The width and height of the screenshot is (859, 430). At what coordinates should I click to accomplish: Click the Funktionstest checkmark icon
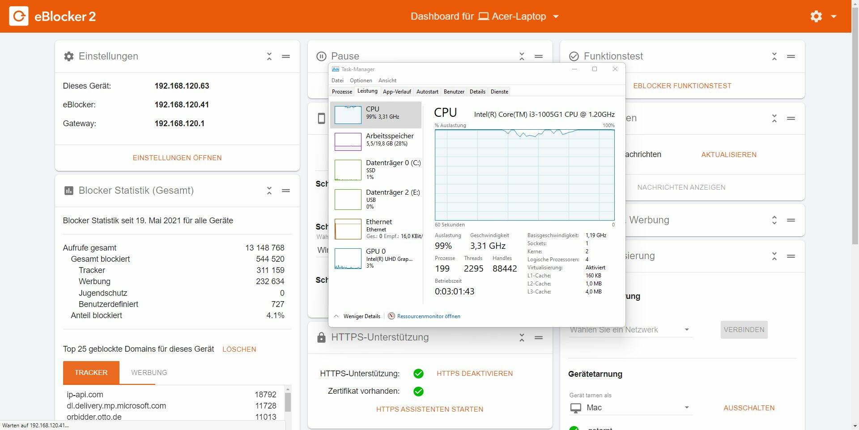coord(574,56)
